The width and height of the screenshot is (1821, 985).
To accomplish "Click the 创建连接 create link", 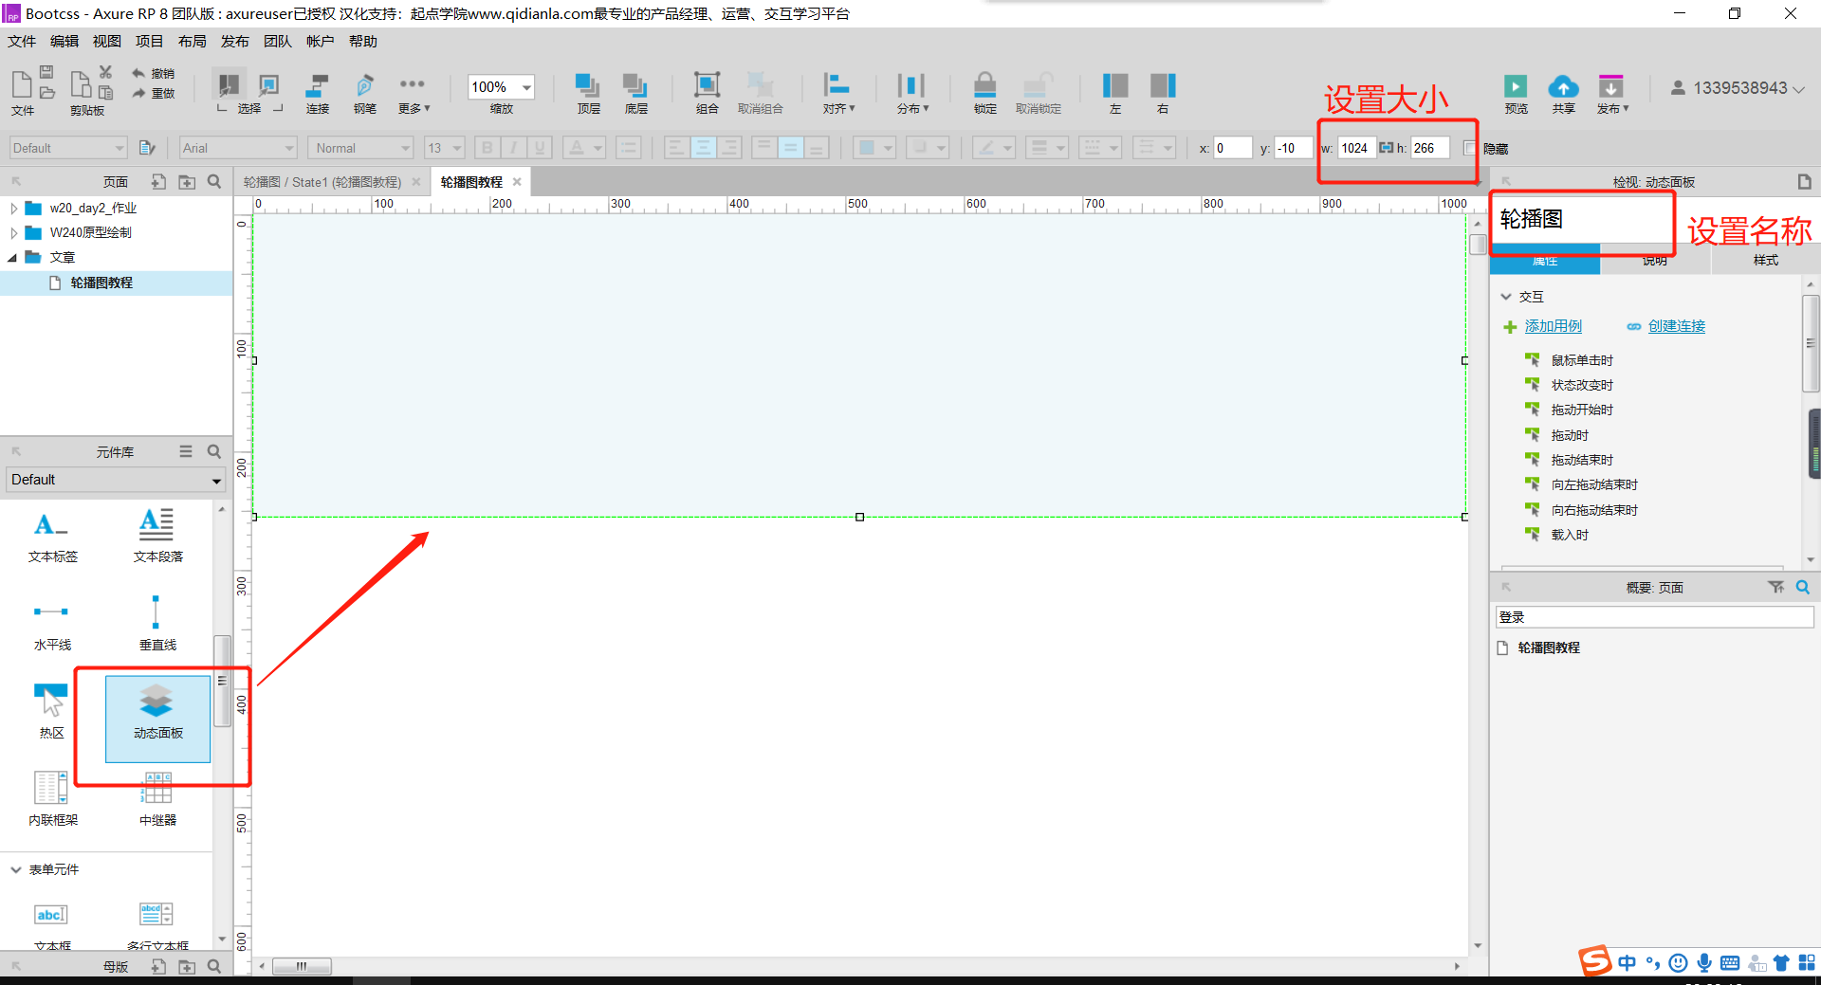I will pos(1677,326).
